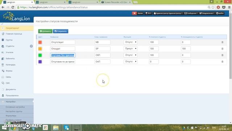Viewport: 232px width, 131px height.
Task: Click the Отсутствие по ув причине name field
Action: click(x=63, y=61)
